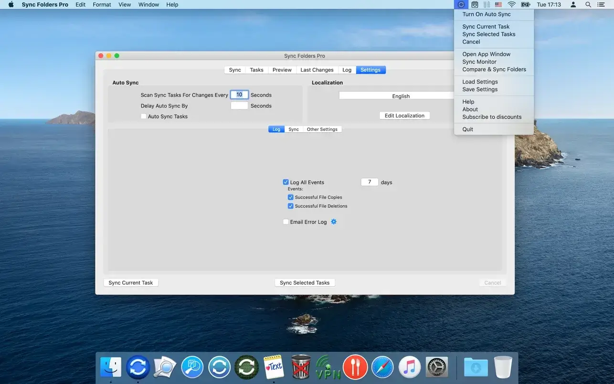This screenshot has height=384, width=614.
Task: Launch Safari from the Dock
Action: 382,367
